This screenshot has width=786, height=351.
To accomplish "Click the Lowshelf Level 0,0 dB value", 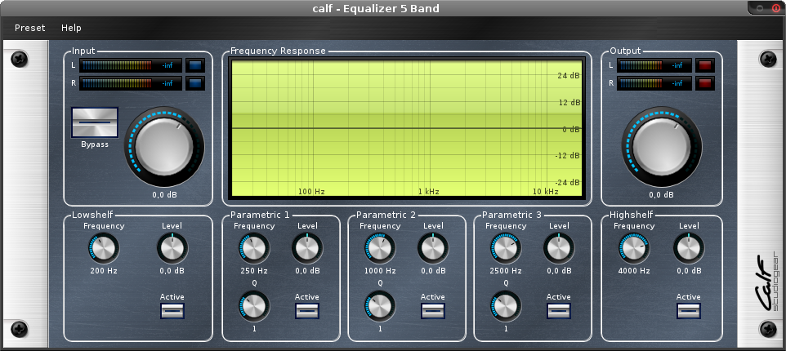I will [x=172, y=271].
